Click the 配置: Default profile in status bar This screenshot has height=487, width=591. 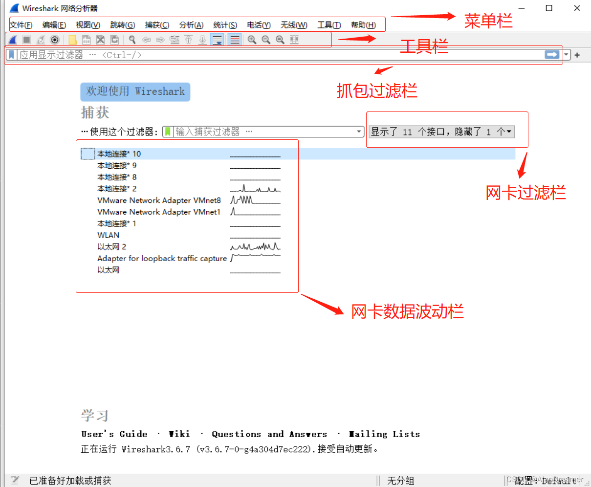point(545,481)
